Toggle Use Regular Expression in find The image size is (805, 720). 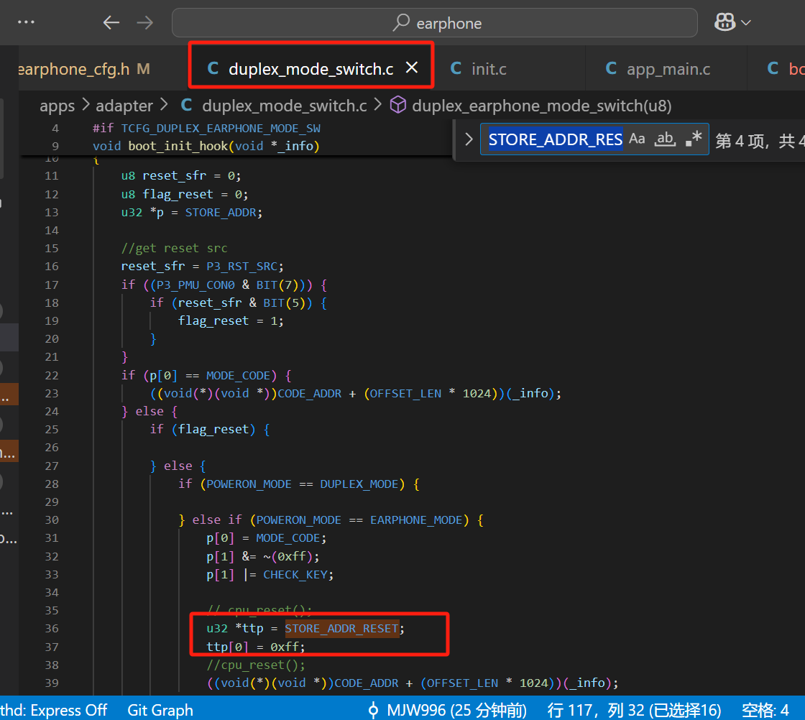click(x=694, y=139)
